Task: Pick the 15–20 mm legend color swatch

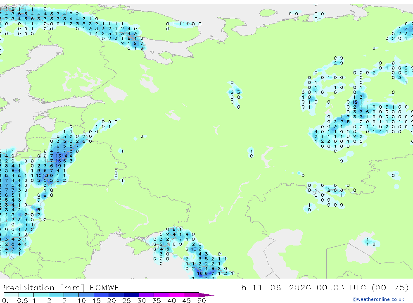Action: pyautogui.click(x=102, y=295)
